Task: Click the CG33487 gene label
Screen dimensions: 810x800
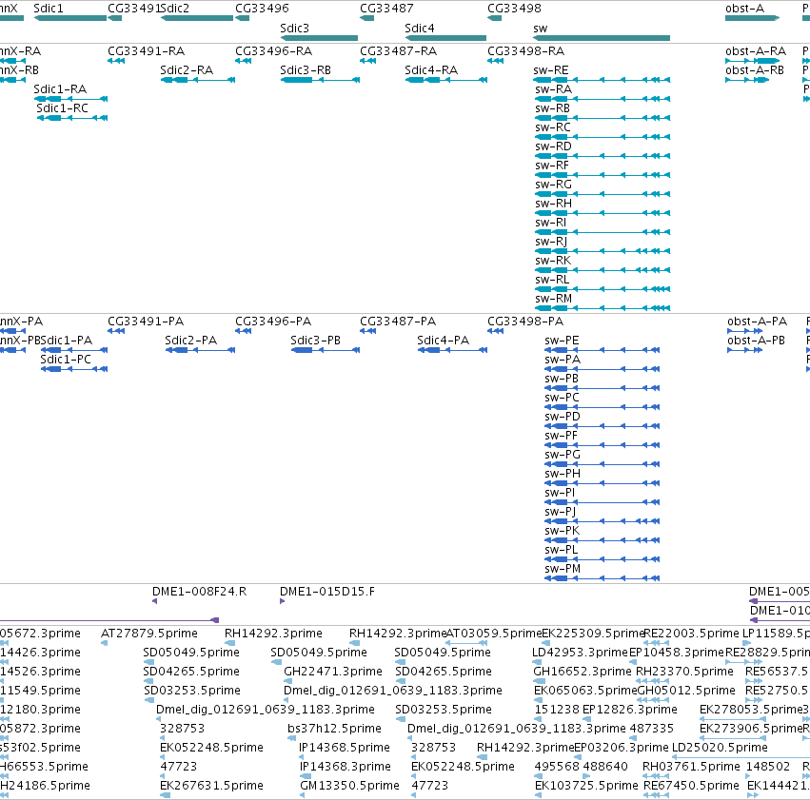Action: pyautogui.click(x=386, y=9)
